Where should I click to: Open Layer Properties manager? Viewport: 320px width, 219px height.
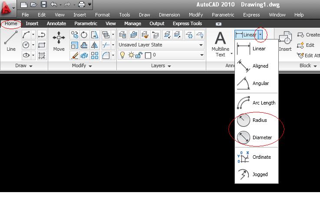(122, 35)
